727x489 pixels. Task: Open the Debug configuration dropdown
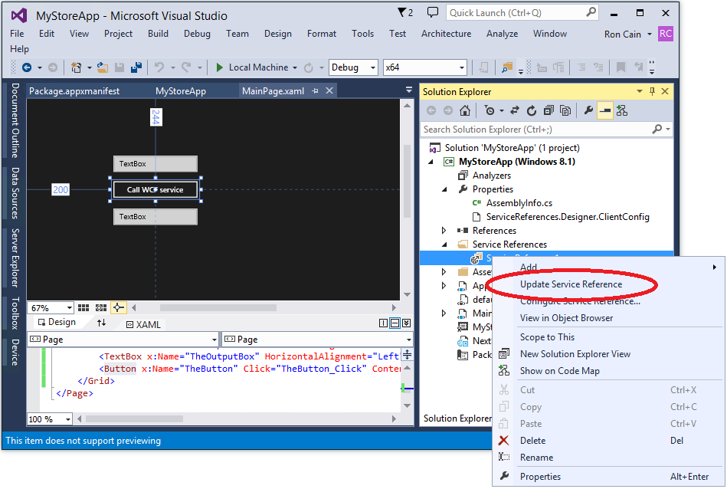353,67
